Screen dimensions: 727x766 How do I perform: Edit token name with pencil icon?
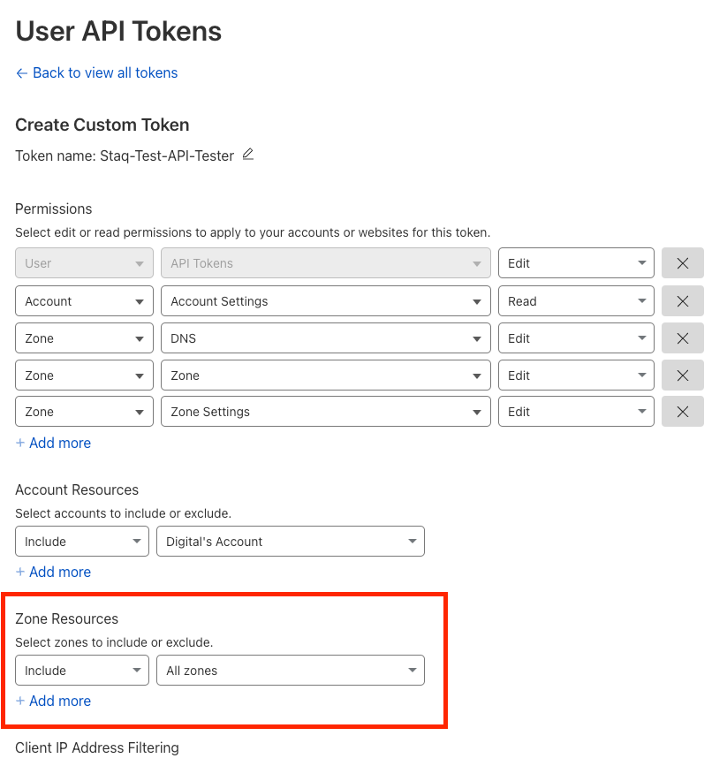[x=247, y=155]
